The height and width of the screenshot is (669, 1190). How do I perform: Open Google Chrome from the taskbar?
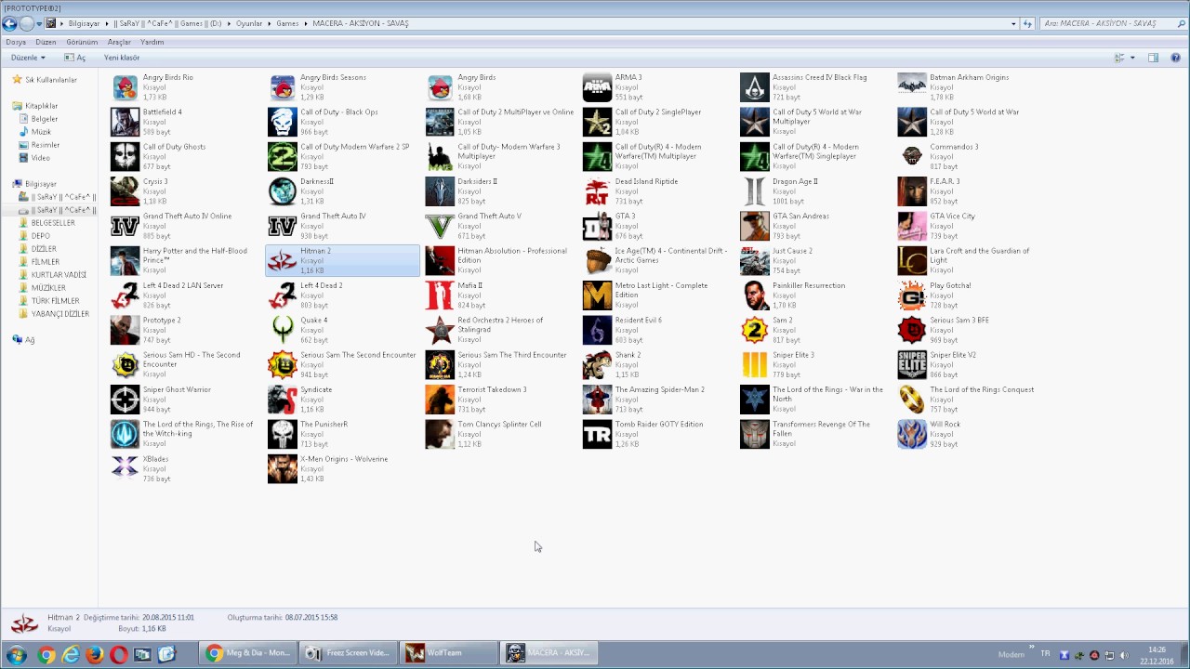(46, 654)
